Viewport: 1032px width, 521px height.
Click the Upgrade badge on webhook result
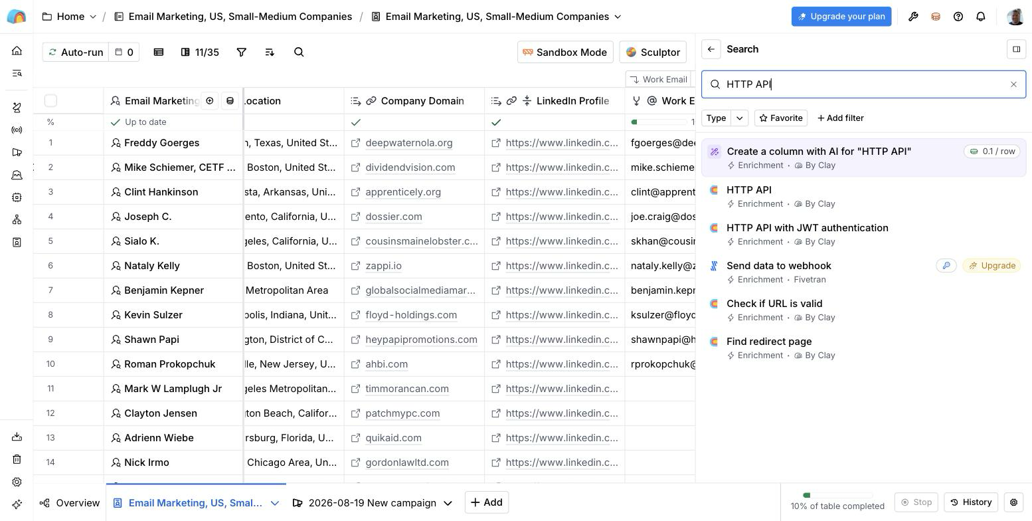click(991, 266)
